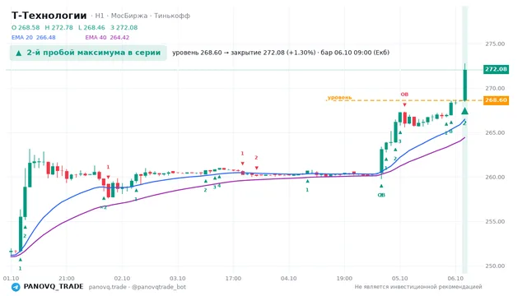Click the large green breakout triangle marker
Image resolution: width=527 pixels, height=296 pixels.
point(464,111)
